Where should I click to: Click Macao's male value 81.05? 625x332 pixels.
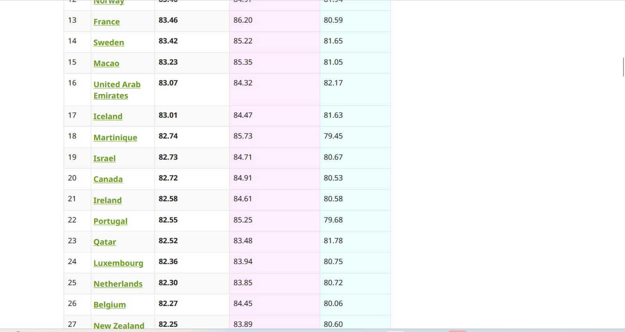point(333,62)
